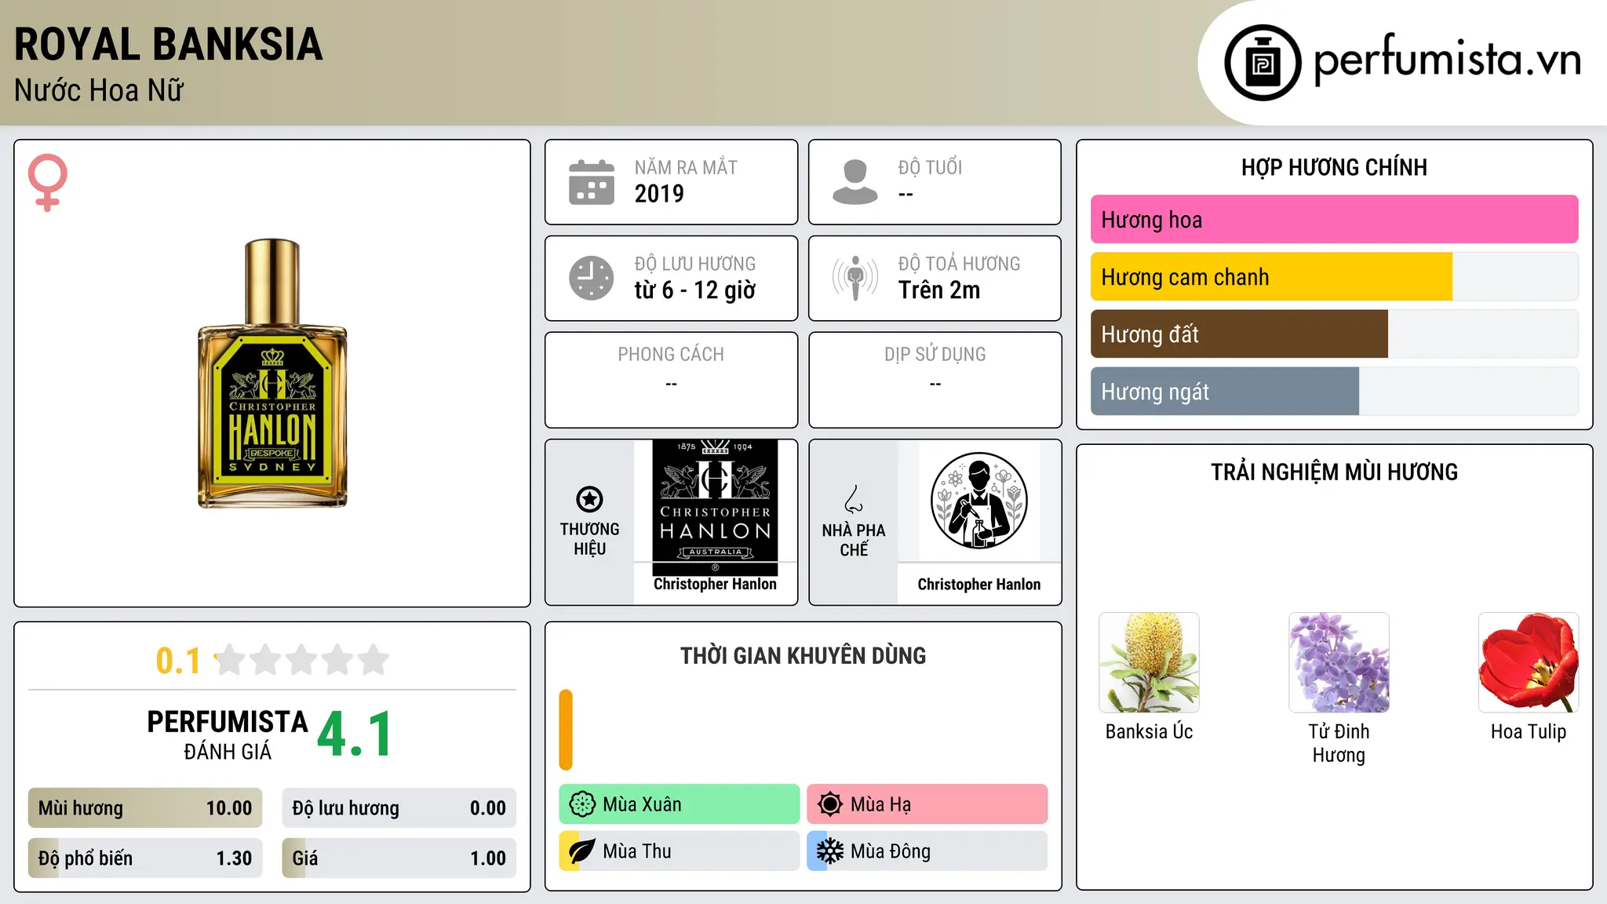Viewport: 1607px width, 904px height.
Task: Click the THỜI GIAN KHUYÊN DÙNG heading
Action: click(x=803, y=656)
